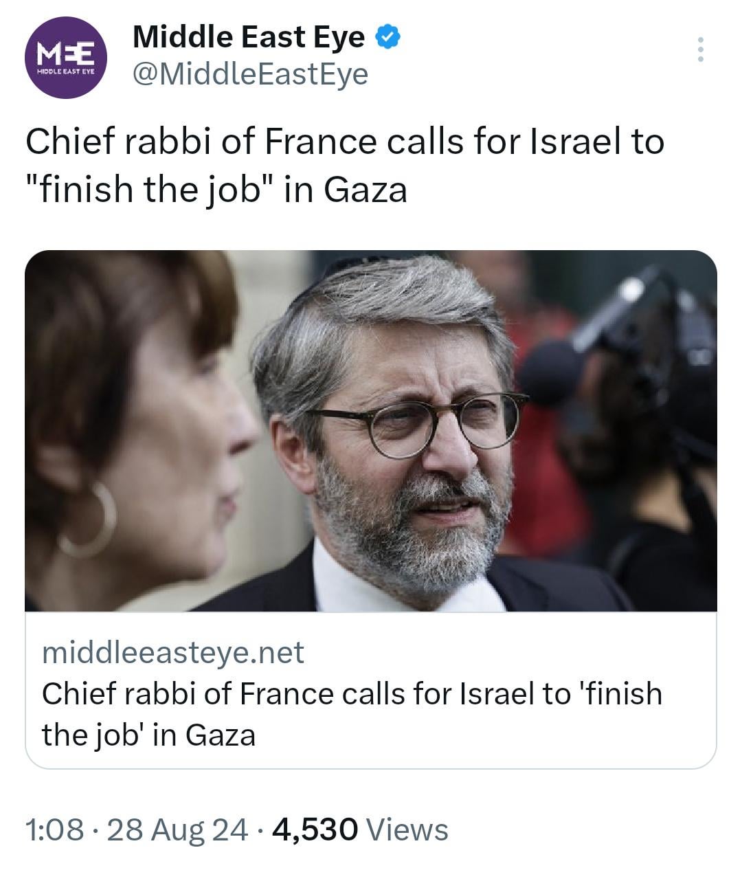Screen dimensions: 742x870
Task: Click "the job' in Gaza" card text line
Action: (148, 735)
